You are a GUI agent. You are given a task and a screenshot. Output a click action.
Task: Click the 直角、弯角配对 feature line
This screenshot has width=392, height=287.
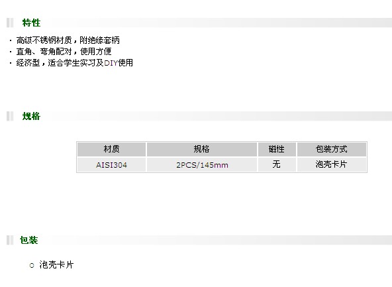click(x=64, y=52)
